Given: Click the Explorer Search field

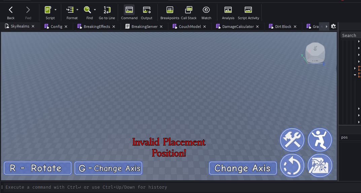Looking at the screenshot, I should point(351,35).
